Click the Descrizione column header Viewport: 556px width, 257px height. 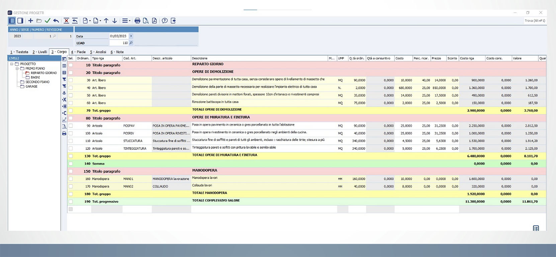[259, 58]
